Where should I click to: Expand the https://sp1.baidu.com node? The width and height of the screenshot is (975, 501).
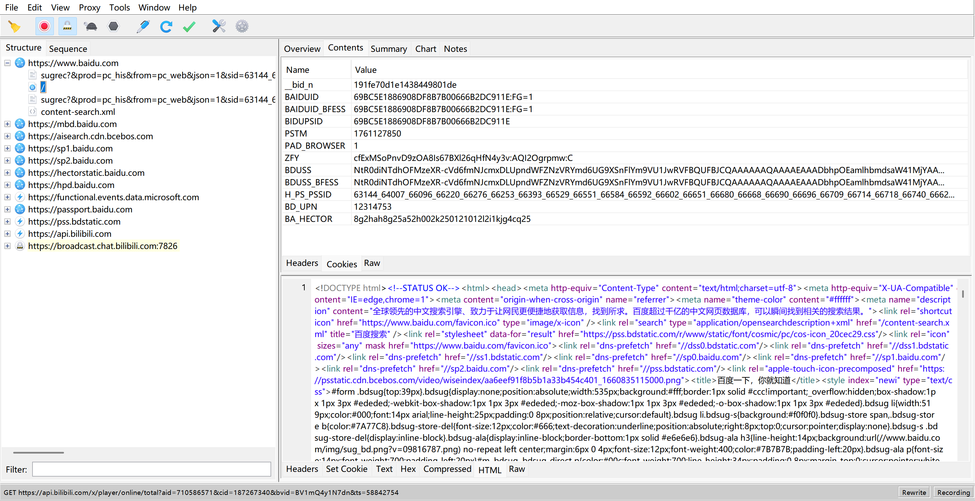7,148
